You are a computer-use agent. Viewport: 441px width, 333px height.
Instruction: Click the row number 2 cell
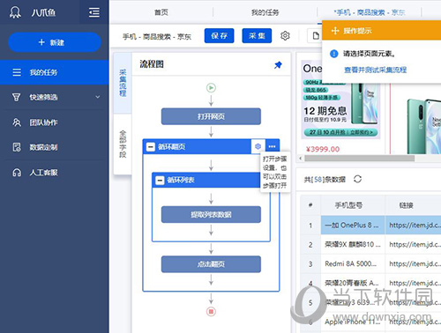click(x=310, y=244)
